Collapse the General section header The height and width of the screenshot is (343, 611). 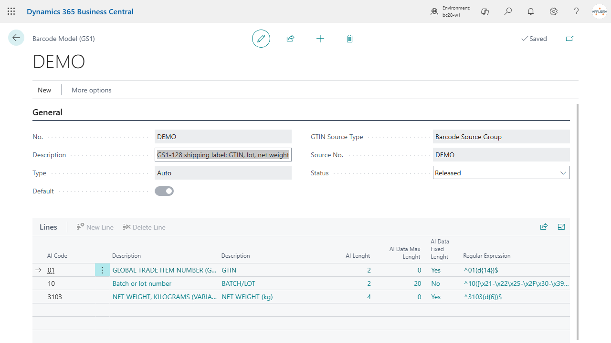point(47,112)
